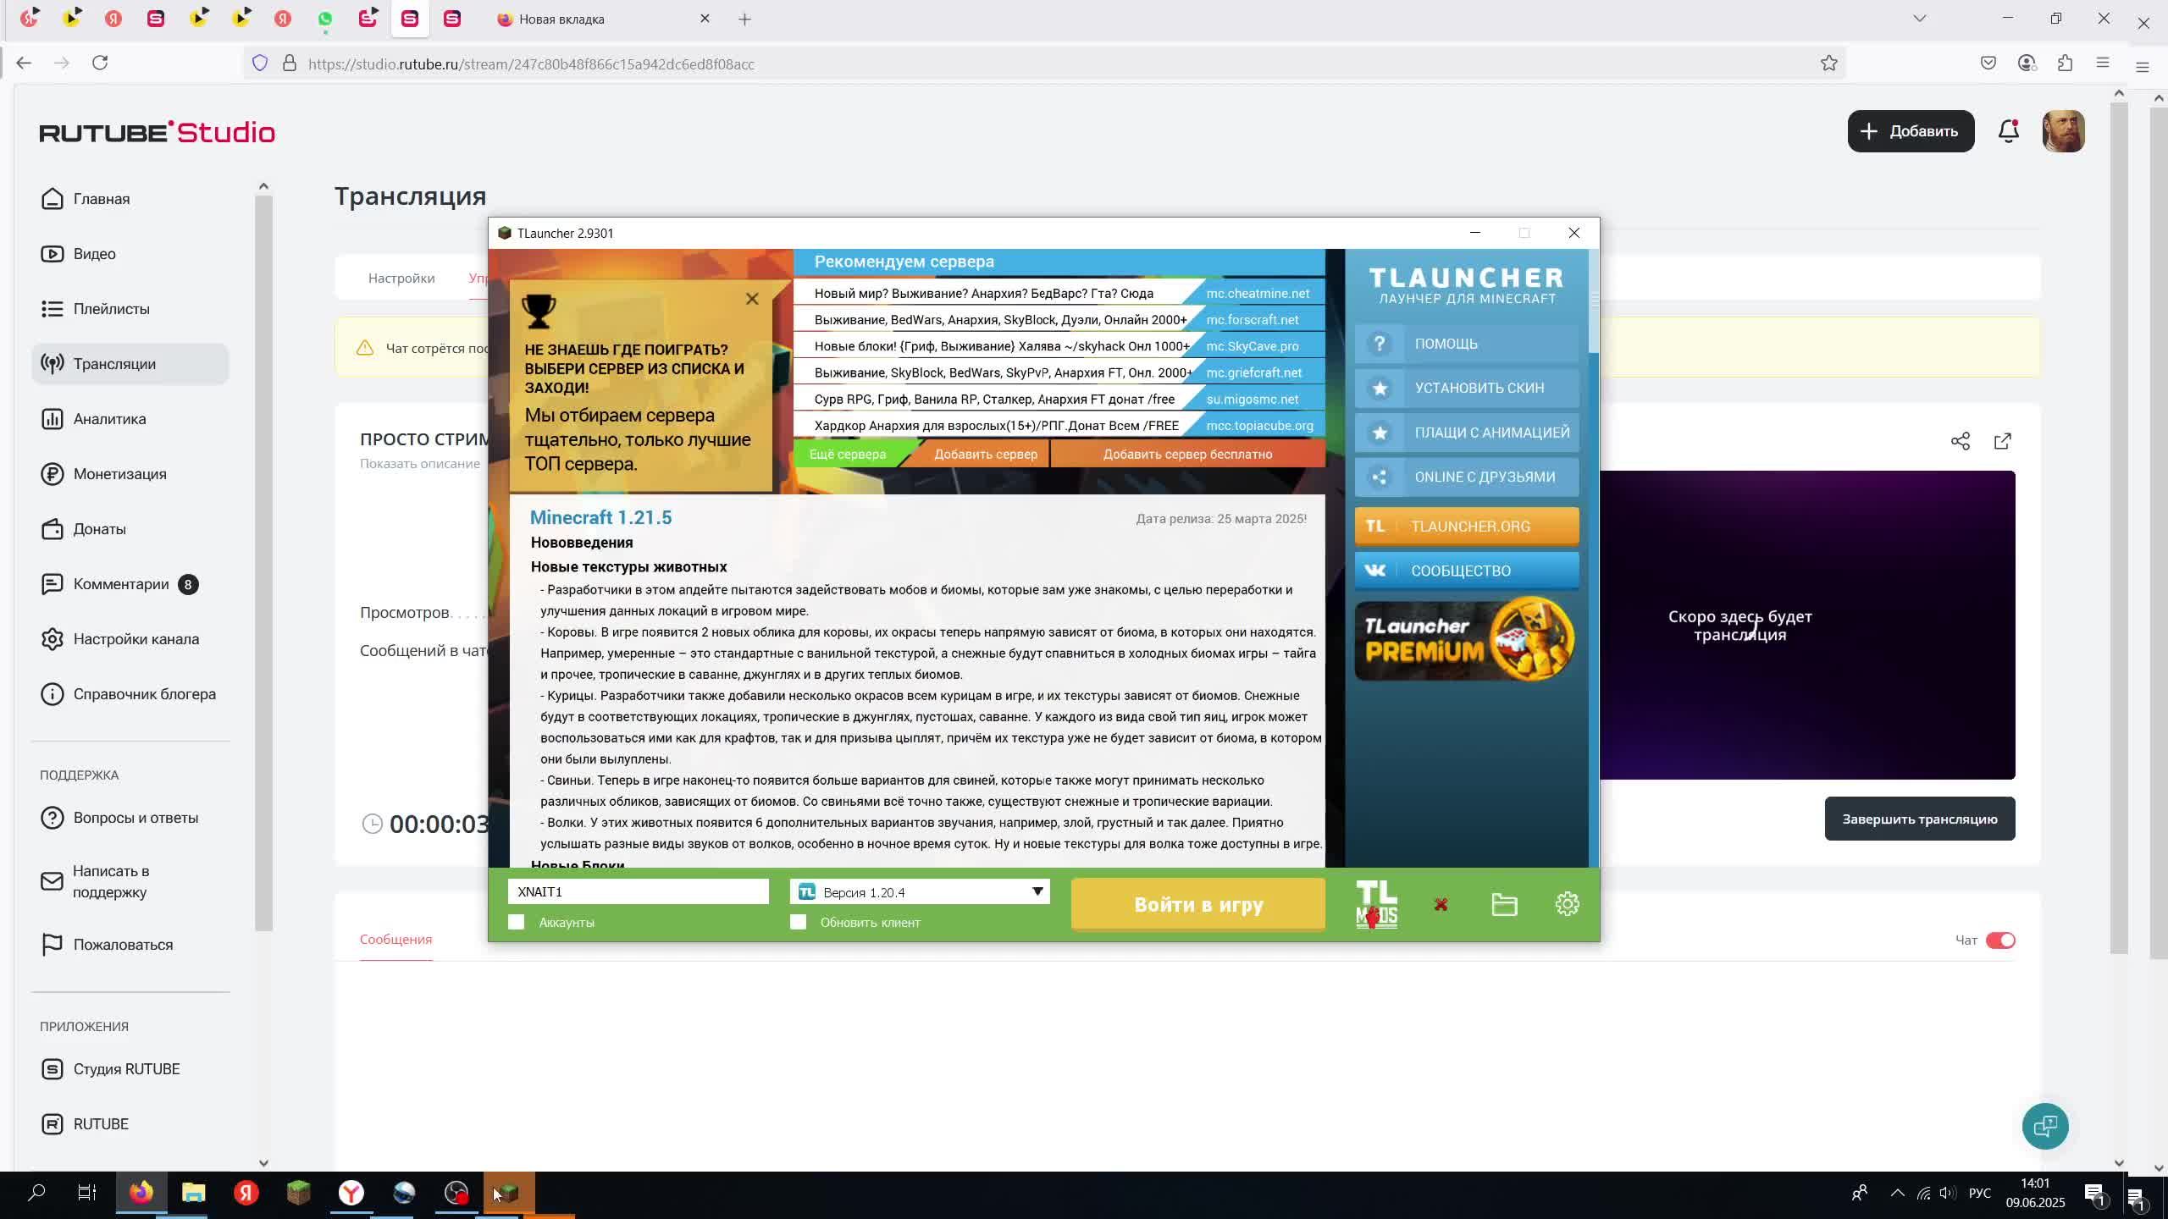Open Windows search on taskbar
This screenshot has height=1219, width=2168.
[x=36, y=1194]
